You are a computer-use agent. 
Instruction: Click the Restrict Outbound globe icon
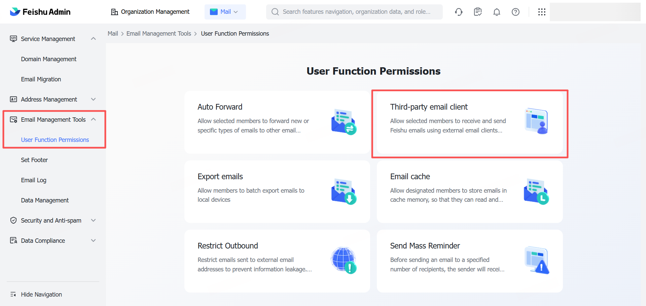coord(343,260)
